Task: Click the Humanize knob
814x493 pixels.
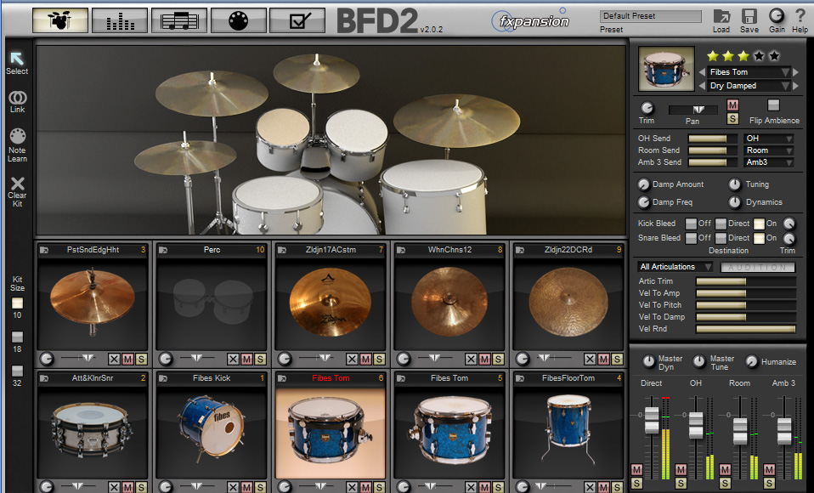Action: [752, 361]
